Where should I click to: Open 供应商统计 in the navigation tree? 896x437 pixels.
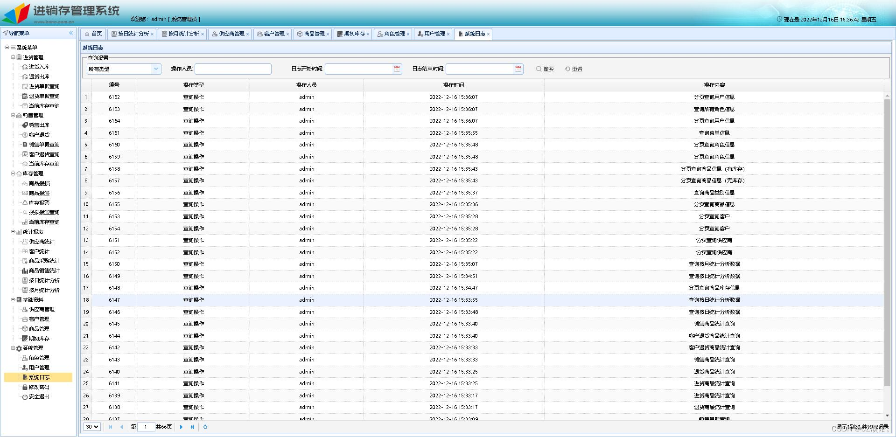[x=41, y=242]
